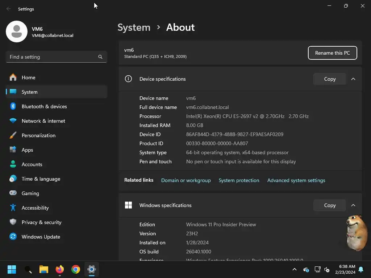This screenshot has width=371, height=278.
Task: Click the Pen and touch value text
Action: pyautogui.click(x=241, y=162)
